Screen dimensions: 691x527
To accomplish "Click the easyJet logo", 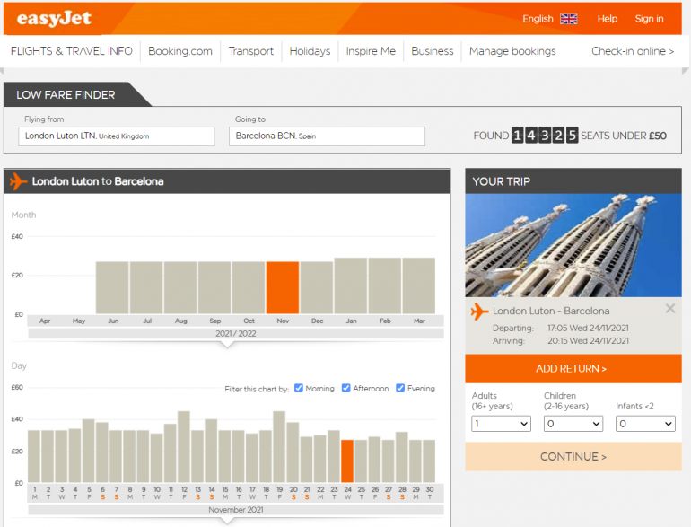I will coord(53,18).
